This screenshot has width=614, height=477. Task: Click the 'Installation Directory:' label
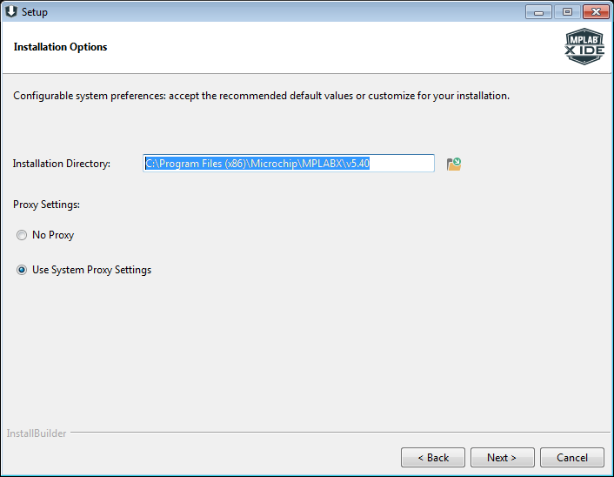(x=62, y=164)
